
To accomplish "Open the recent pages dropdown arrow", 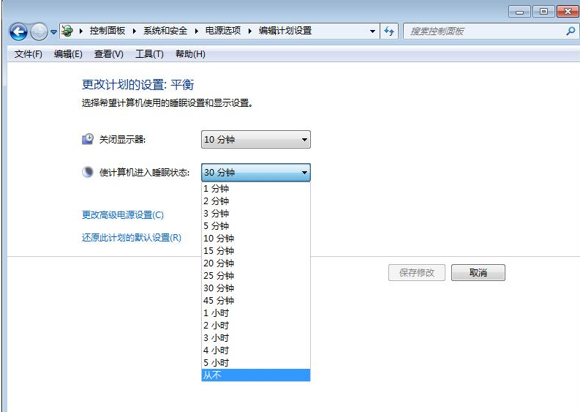I will click(x=53, y=32).
